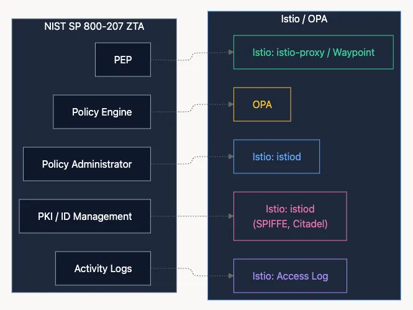Select the Activity Logs node

coord(102,268)
